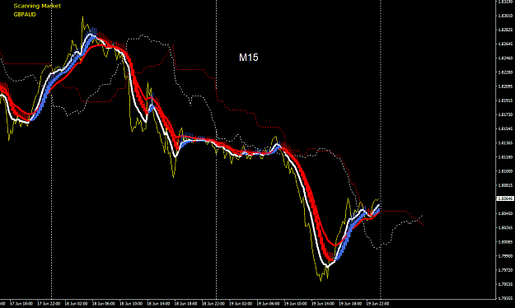Select the highlighted current price tag 1.80646
This screenshot has height=308, width=515.
pos(505,198)
